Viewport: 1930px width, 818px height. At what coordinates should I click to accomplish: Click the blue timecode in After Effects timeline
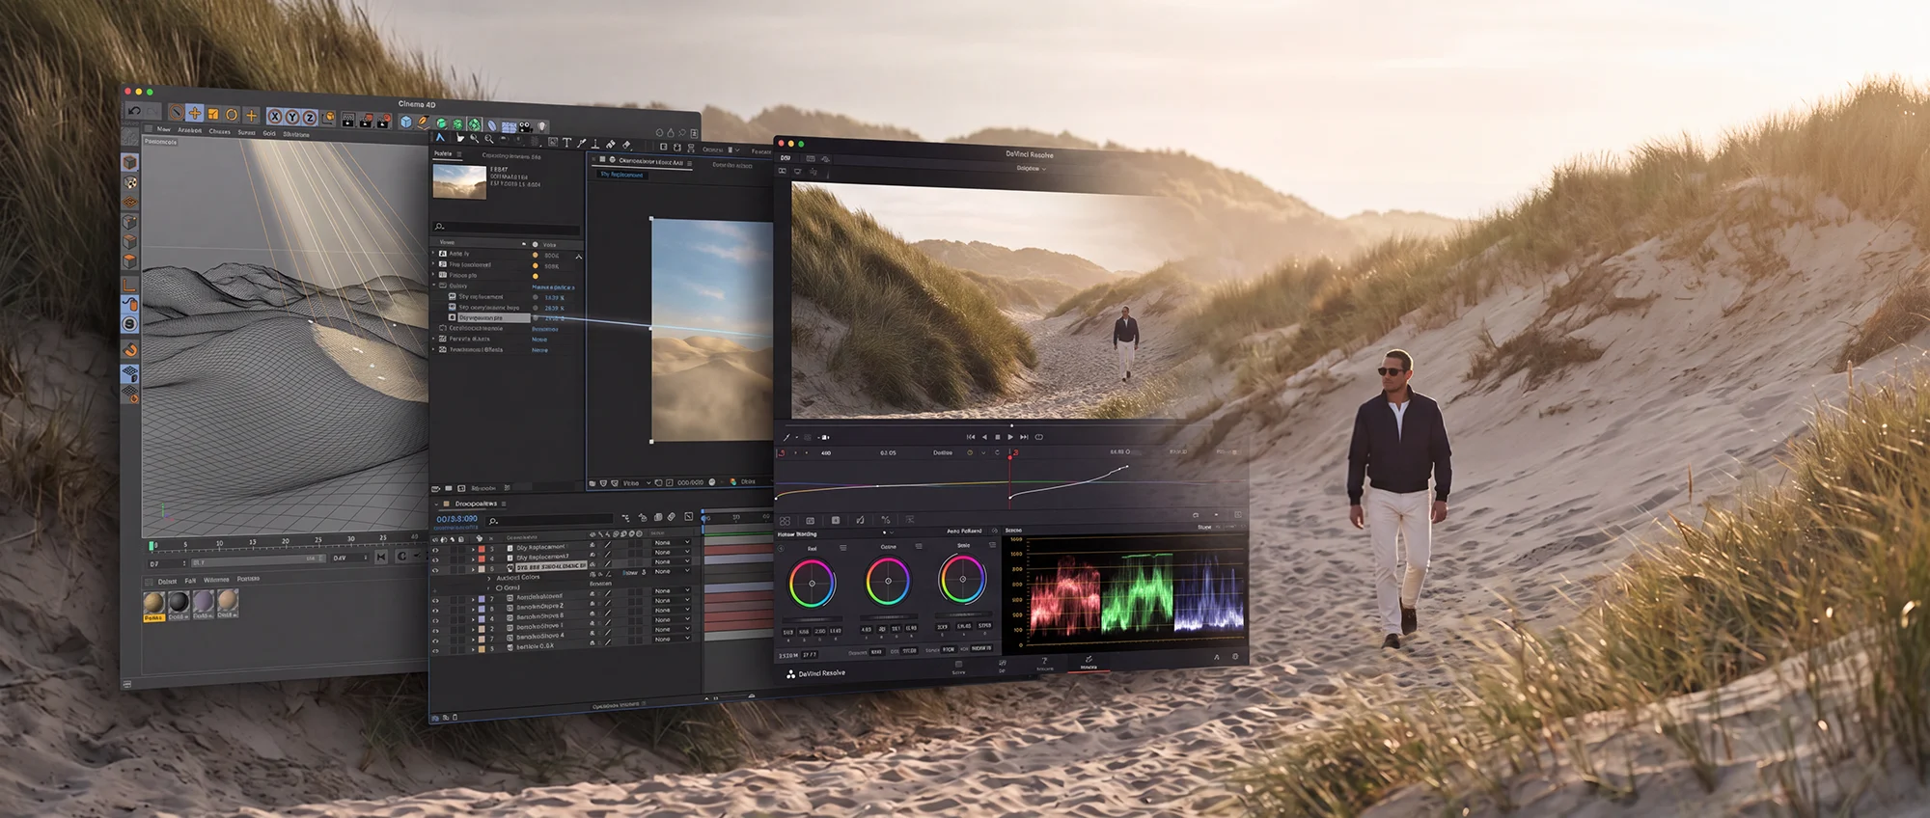coord(457,519)
